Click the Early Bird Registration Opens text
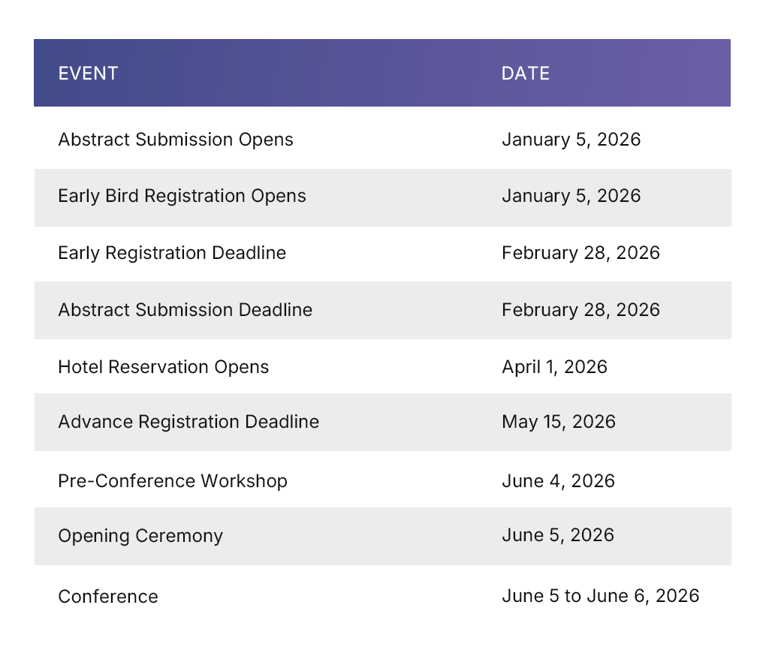This screenshot has width=766, height=653. point(182,196)
